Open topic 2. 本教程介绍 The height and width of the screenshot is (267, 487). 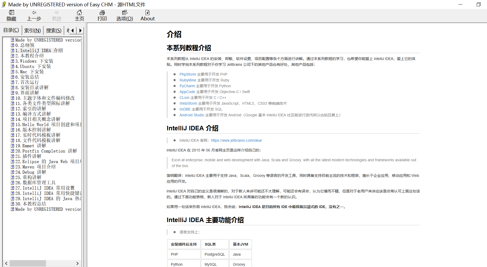(29, 56)
